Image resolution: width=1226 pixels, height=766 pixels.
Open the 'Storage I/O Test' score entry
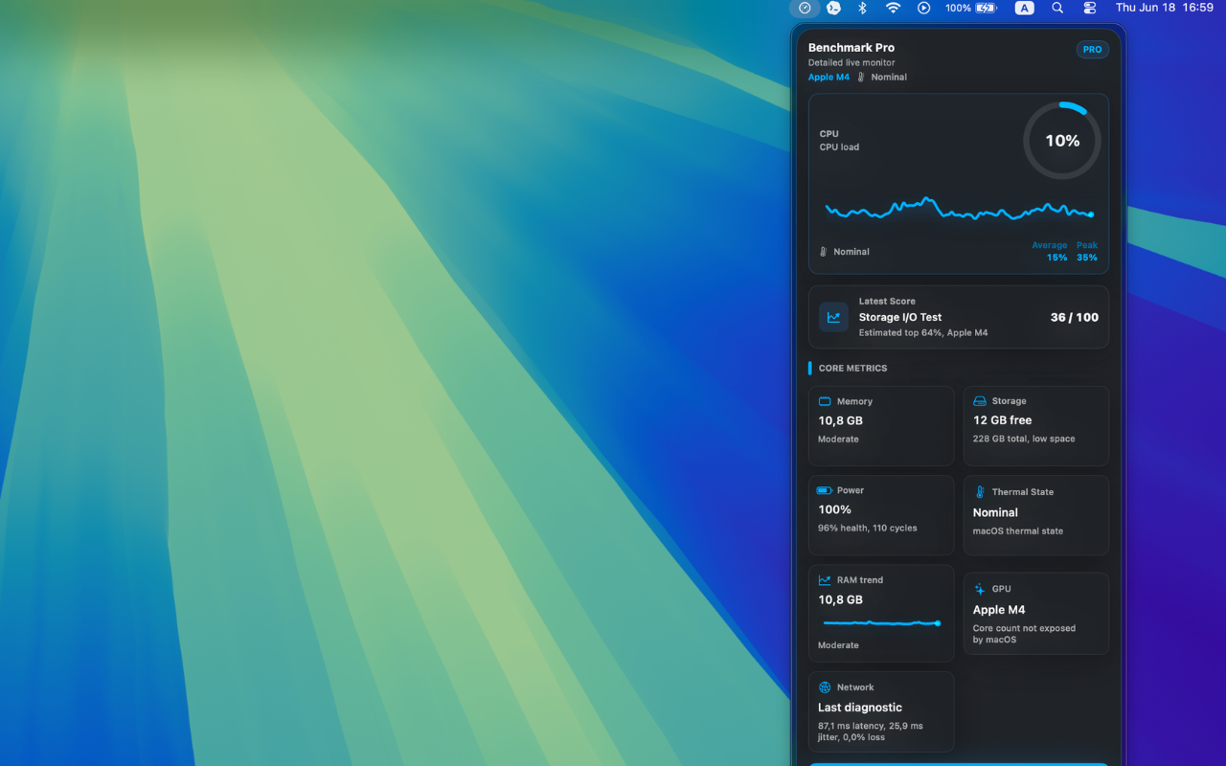point(959,317)
